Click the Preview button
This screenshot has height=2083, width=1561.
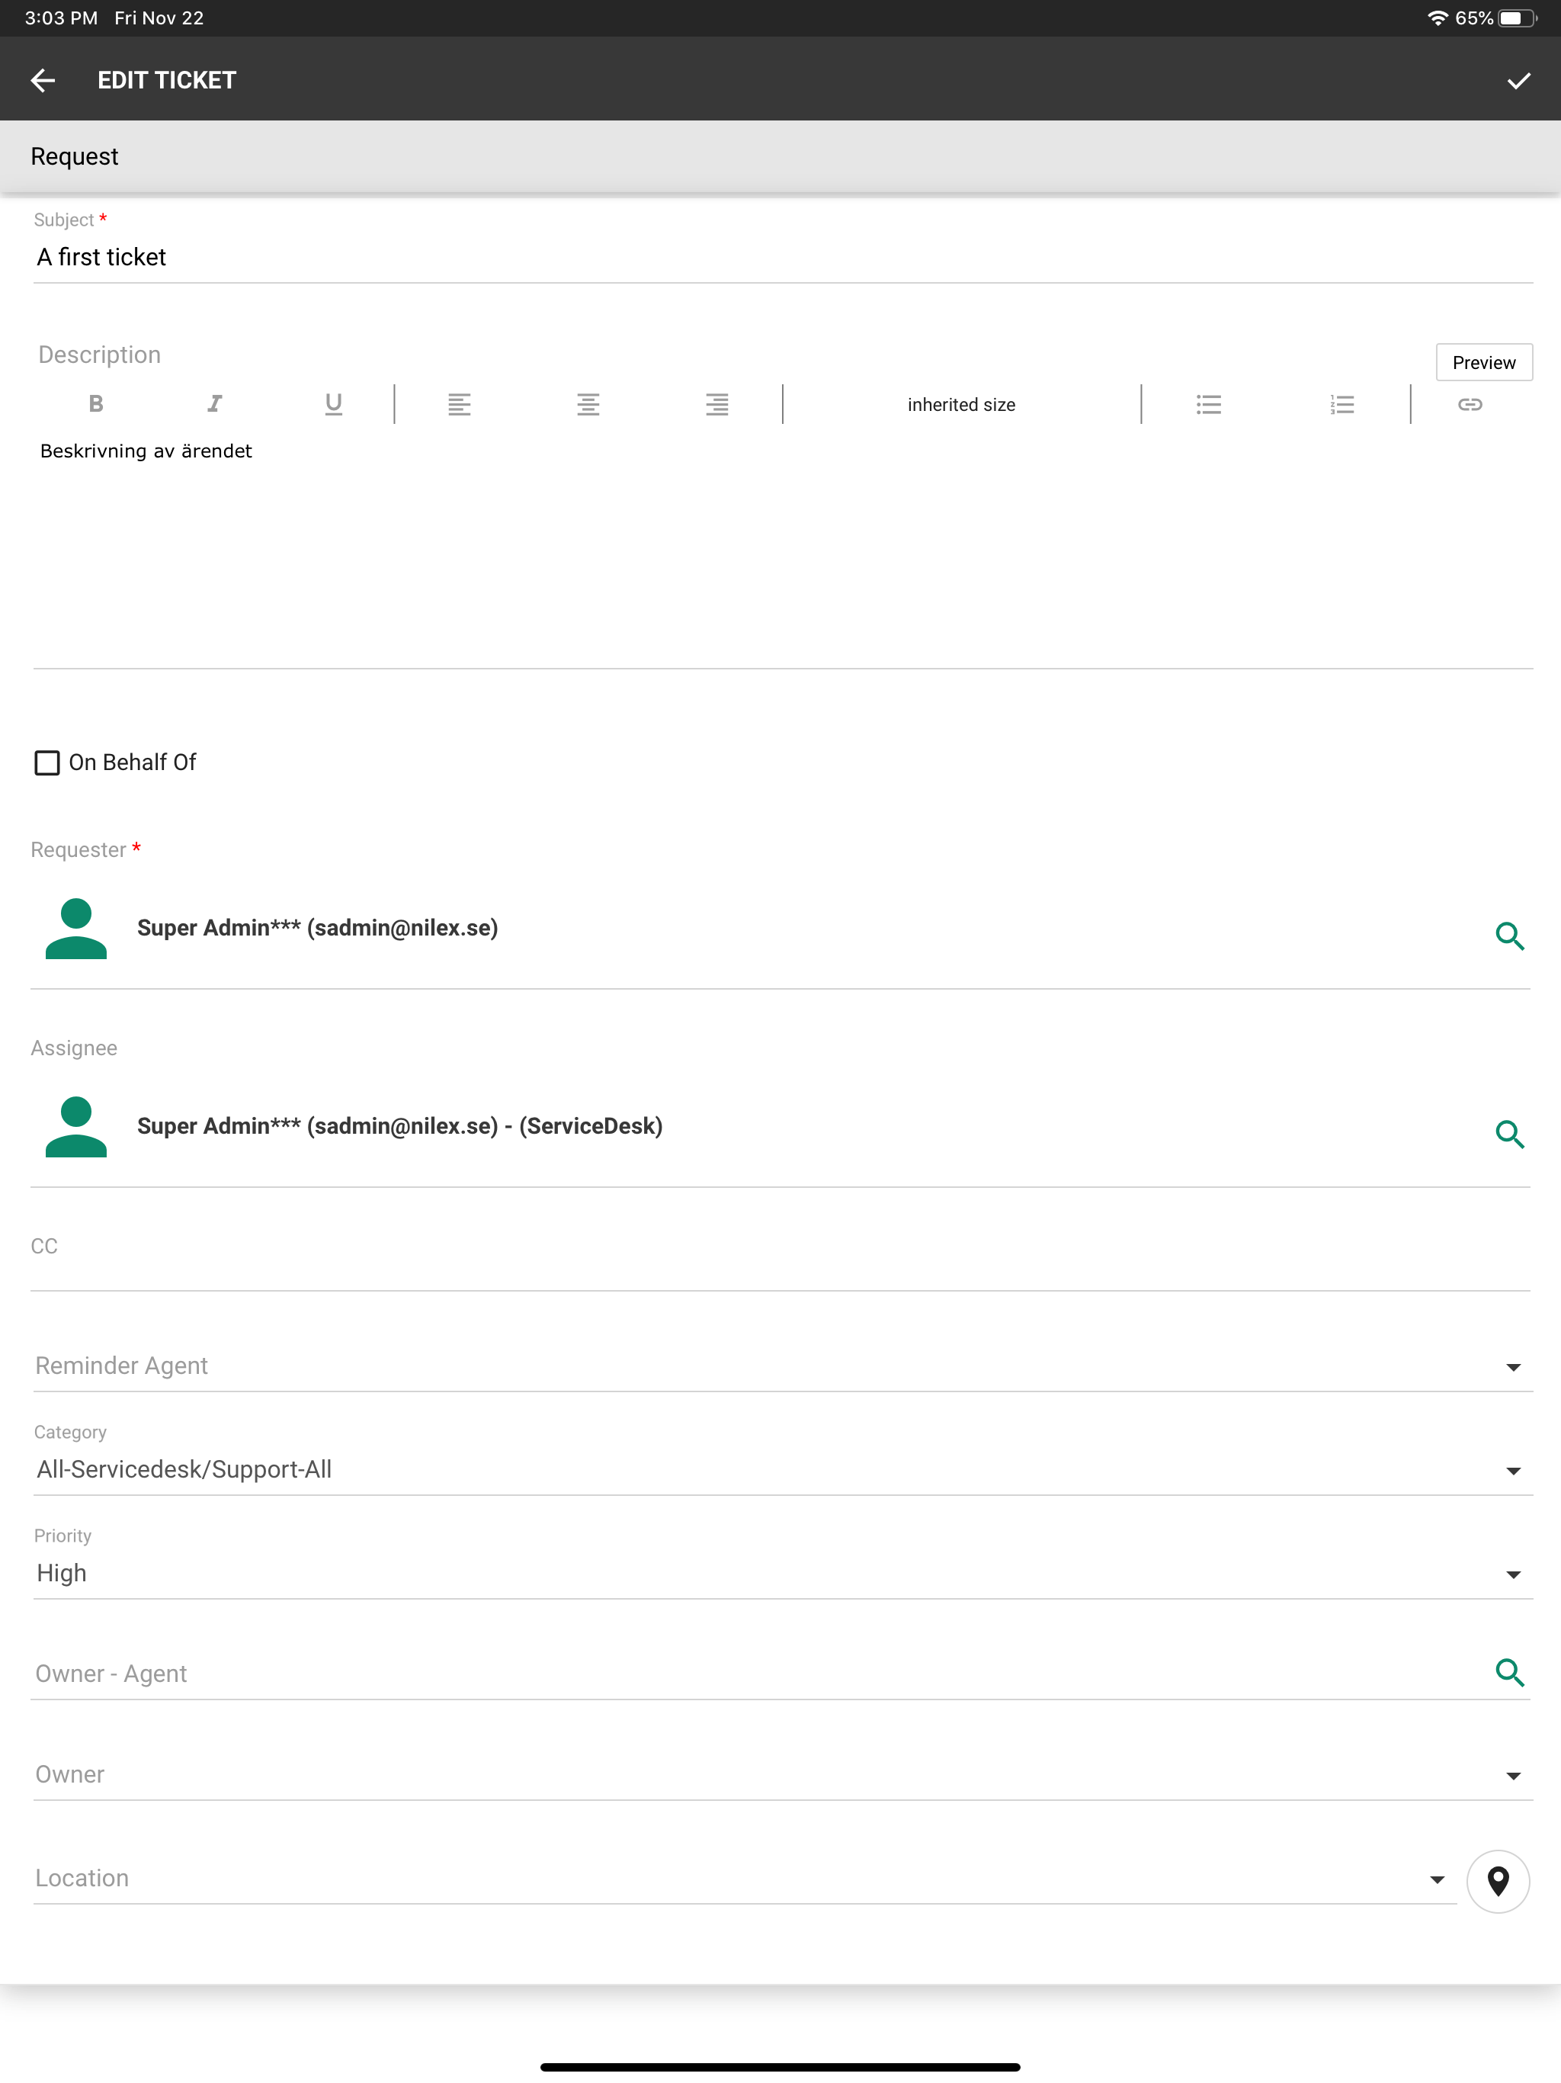click(1484, 363)
